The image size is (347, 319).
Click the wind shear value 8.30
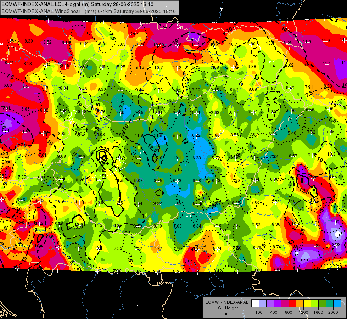tap(102, 89)
